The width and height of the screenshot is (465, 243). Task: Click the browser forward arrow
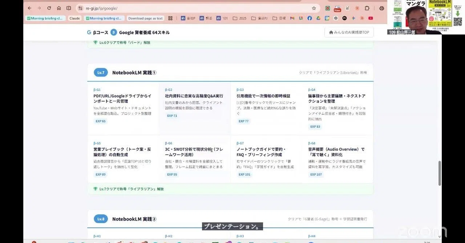[39, 8]
